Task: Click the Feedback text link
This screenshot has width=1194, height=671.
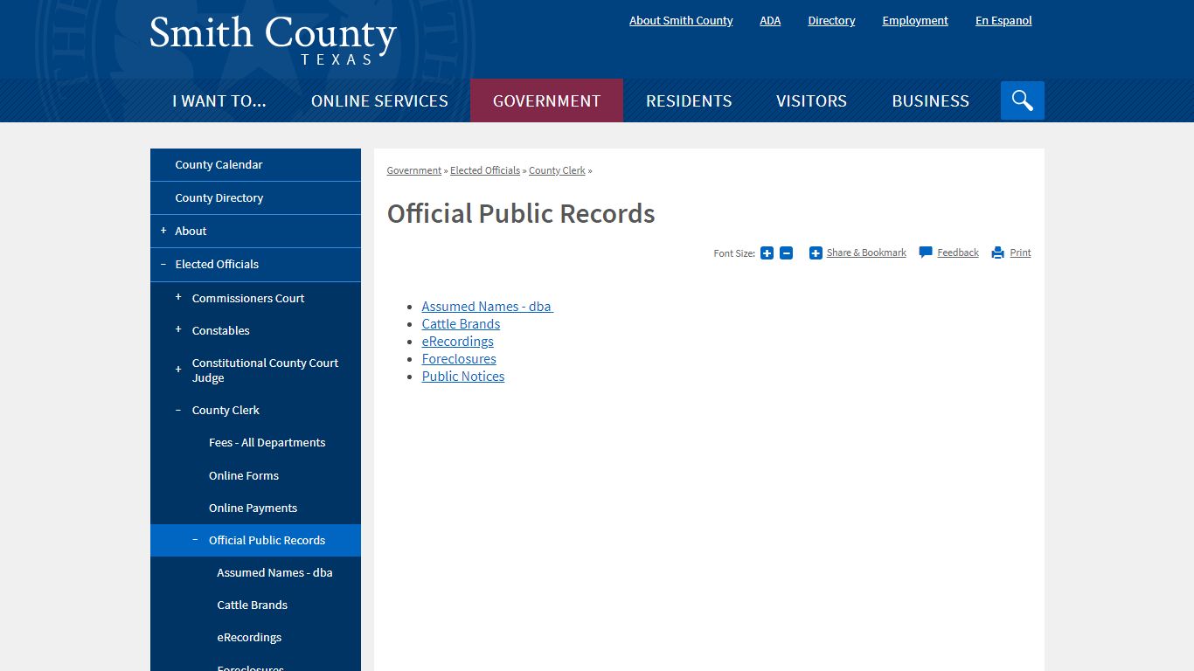Action: click(958, 252)
